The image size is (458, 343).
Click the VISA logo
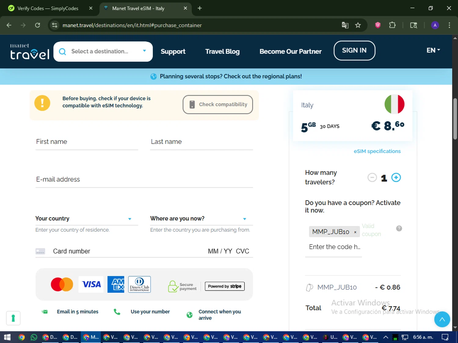91,284
